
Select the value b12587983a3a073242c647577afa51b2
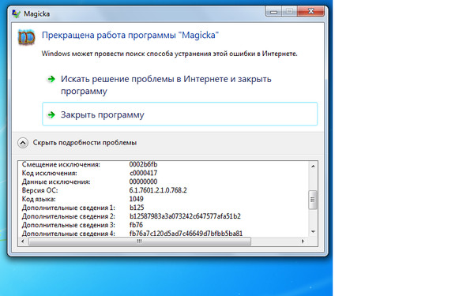(x=185, y=216)
